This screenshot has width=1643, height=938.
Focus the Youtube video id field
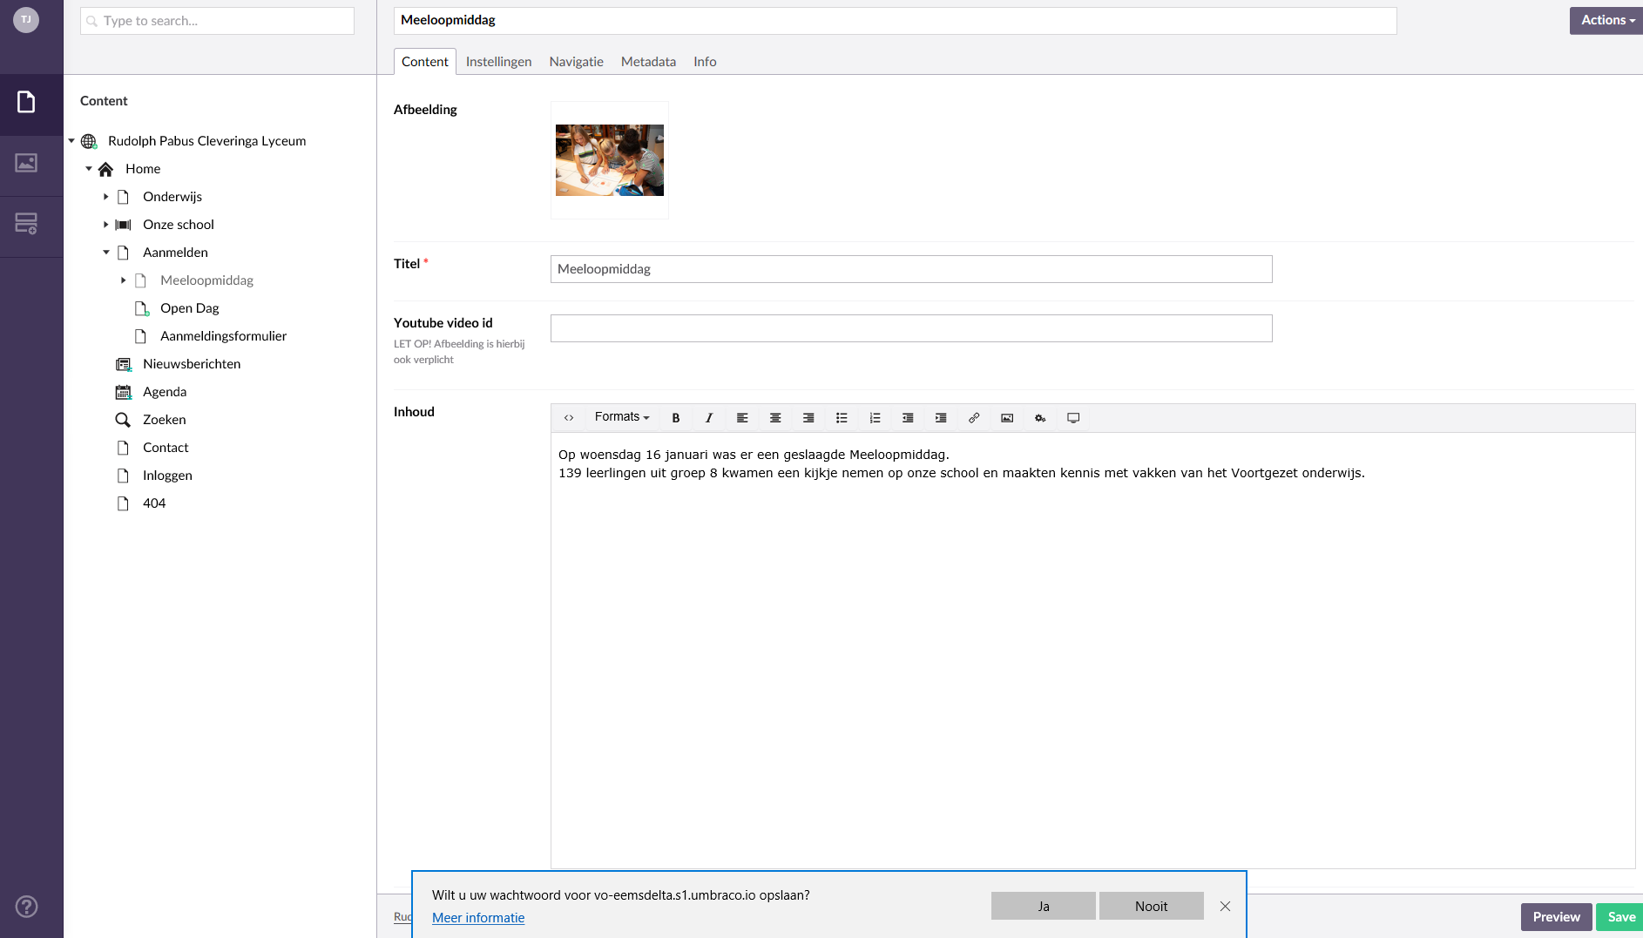click(911, 328)
